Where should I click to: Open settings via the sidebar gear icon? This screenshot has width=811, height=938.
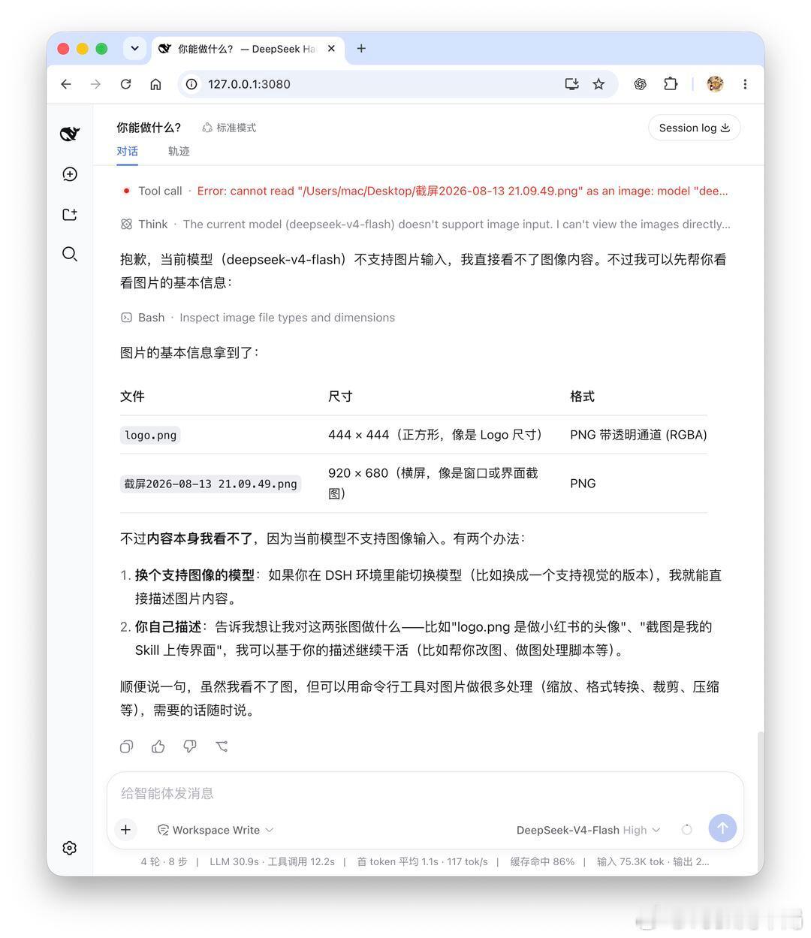click(x=70, y=848)
